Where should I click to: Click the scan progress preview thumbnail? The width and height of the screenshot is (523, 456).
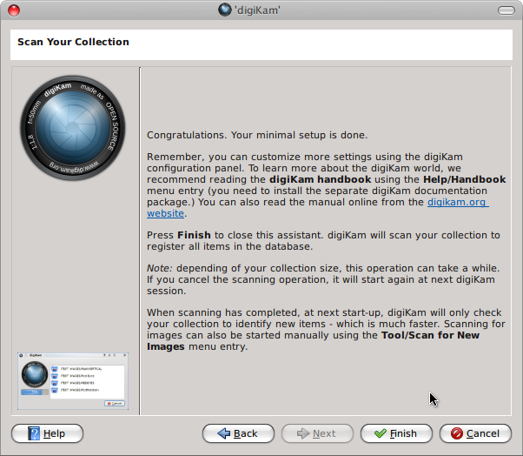[x=73, y=381]
